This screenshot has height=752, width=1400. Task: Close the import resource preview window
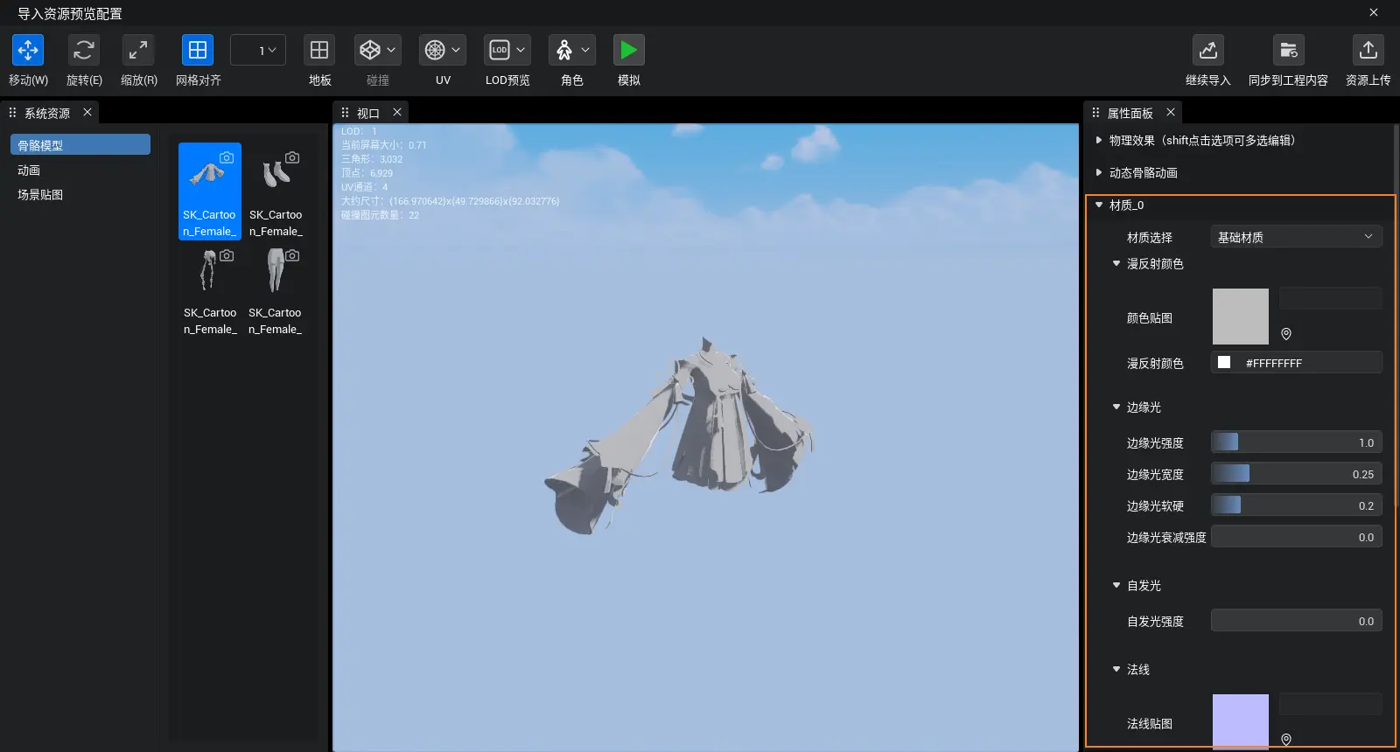click(x=1374, y=12)
